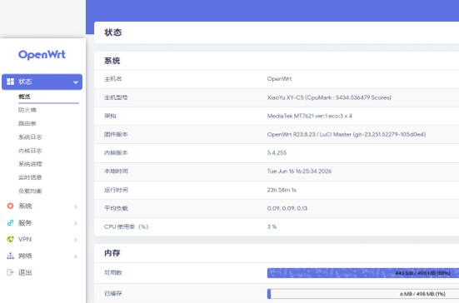The height and width of the screenshot is (303, 459).
Task: Open the 系统日志 system log submenu item
Action: tap(30, 137)
